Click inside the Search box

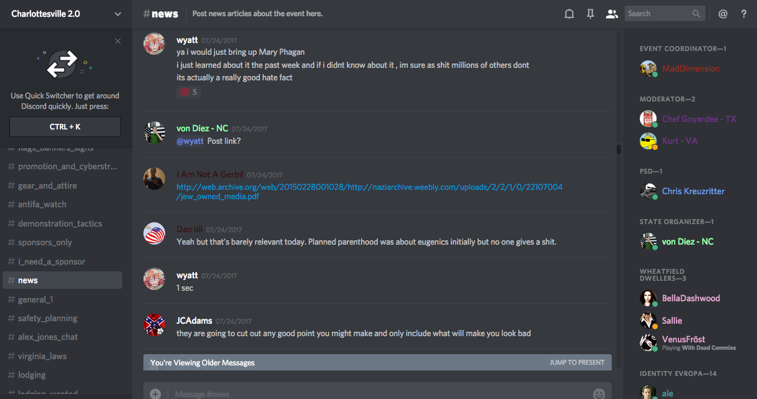click(x=658, y=14)
